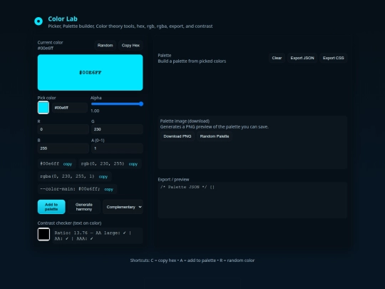Open the contrast checker black text swatch

coord(43,234)
